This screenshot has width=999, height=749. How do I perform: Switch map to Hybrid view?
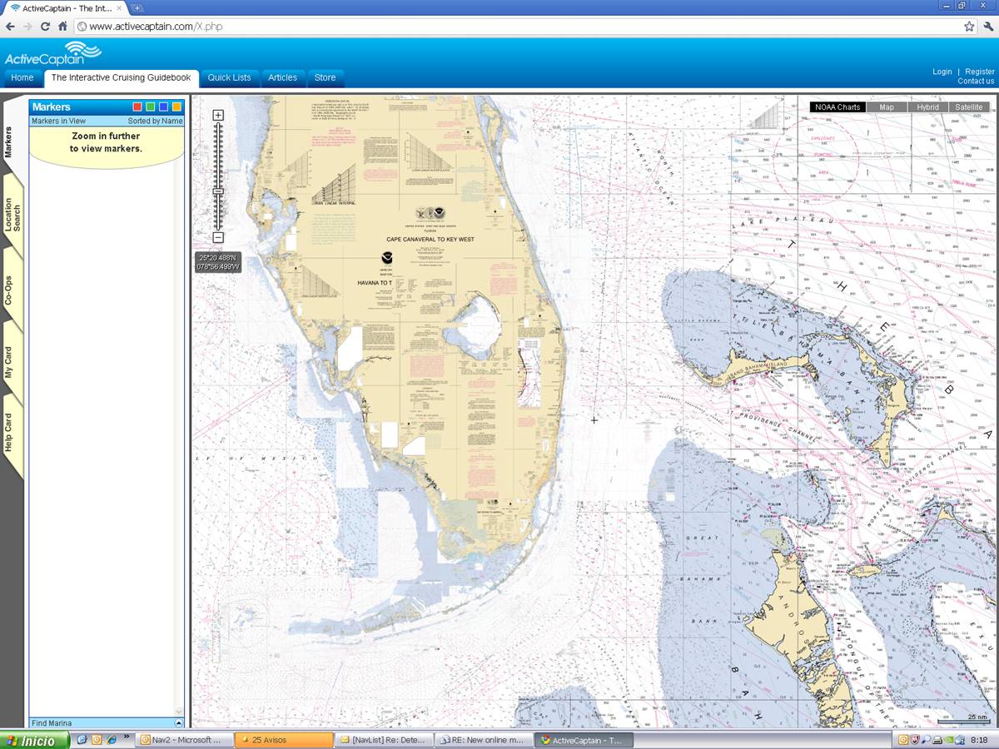927,107
